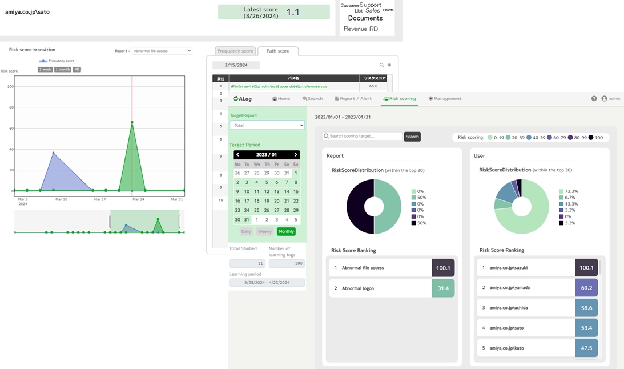Image resolution: width=624 pixels, height=369 pixels.
Task: Open Management settings gear icon
Action: tap(430, 98)
